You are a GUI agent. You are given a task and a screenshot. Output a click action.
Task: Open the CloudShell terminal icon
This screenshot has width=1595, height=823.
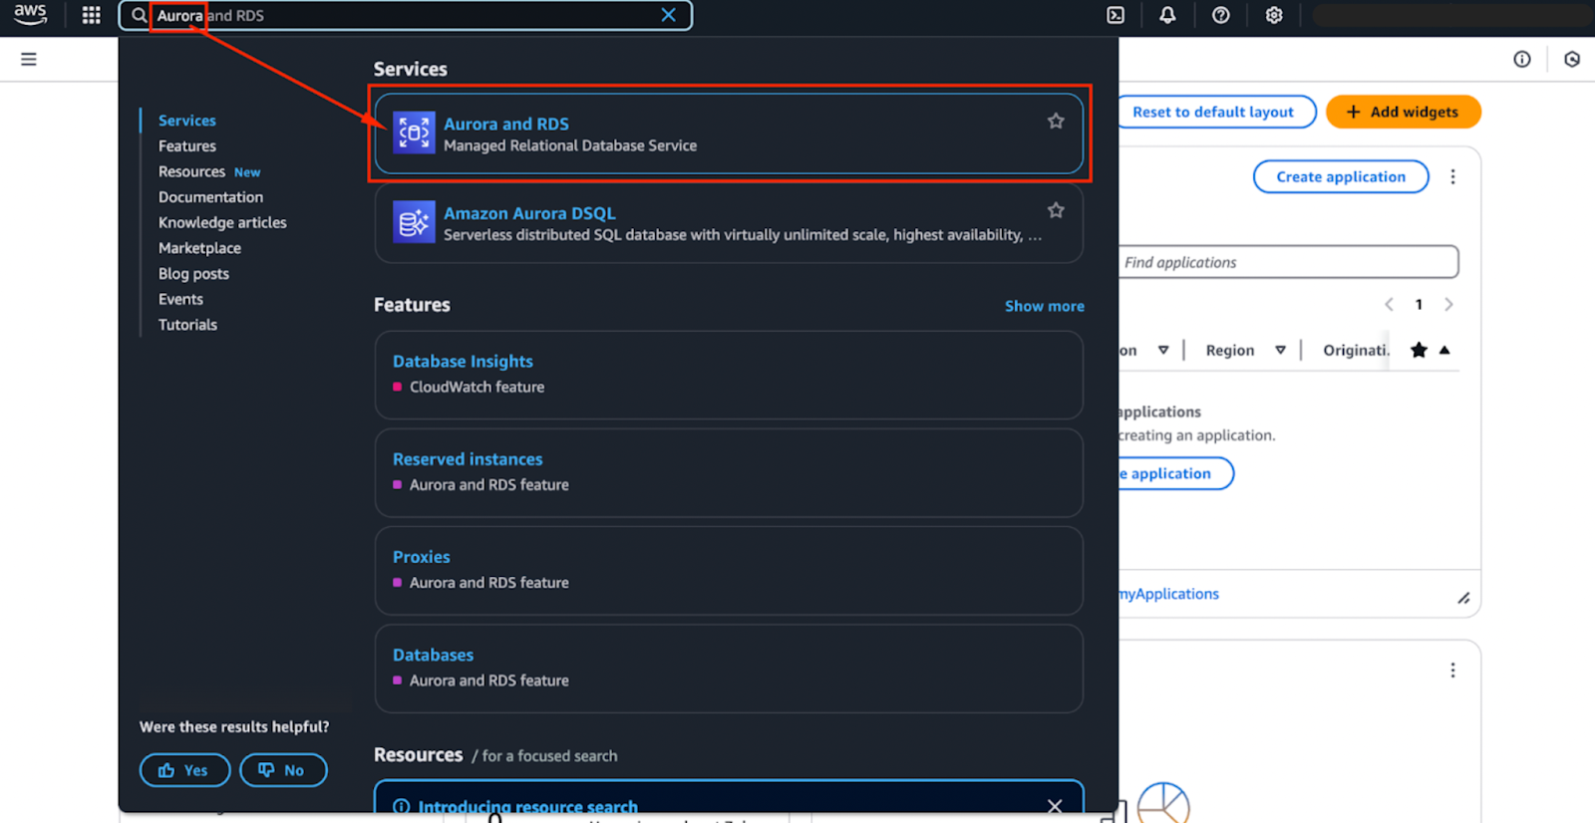click(x=1116, y=15)
